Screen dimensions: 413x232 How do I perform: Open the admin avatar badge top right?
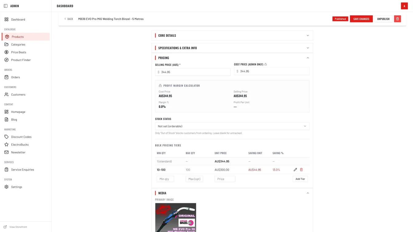point(404,6)
